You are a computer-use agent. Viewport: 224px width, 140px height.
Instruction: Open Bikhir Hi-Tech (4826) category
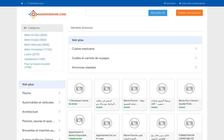click(x=36, y=35)
